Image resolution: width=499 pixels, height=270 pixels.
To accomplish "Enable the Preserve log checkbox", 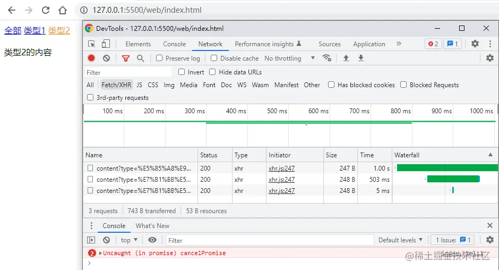I will pyautogui.click(x=159, y=58).
